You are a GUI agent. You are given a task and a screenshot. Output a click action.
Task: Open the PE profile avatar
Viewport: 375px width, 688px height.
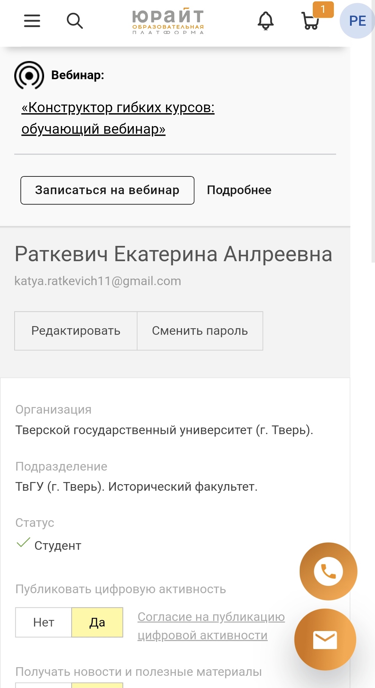coord(357,21)
